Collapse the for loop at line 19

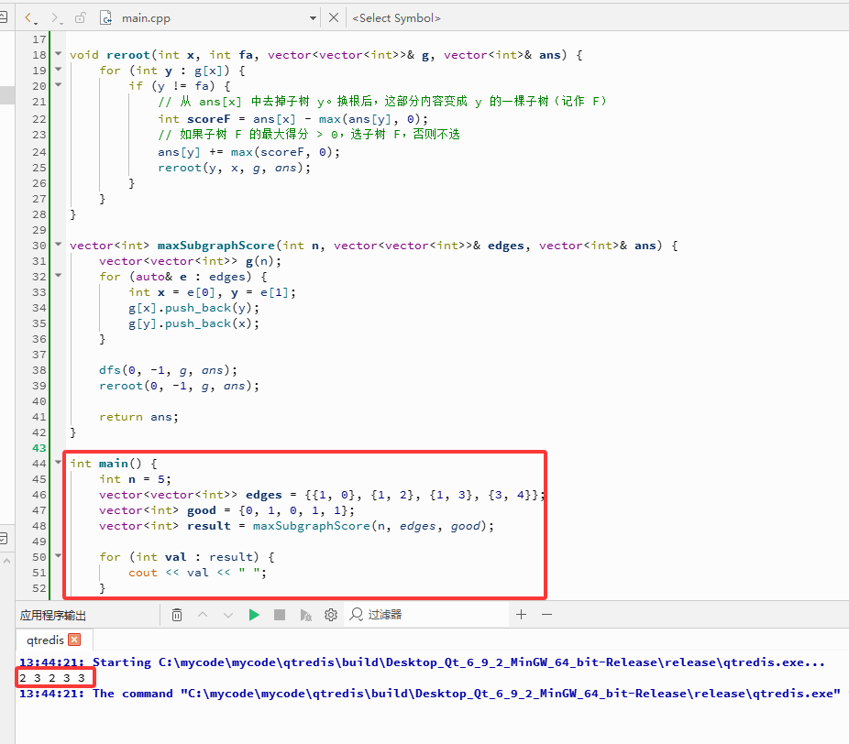(59, 70)
